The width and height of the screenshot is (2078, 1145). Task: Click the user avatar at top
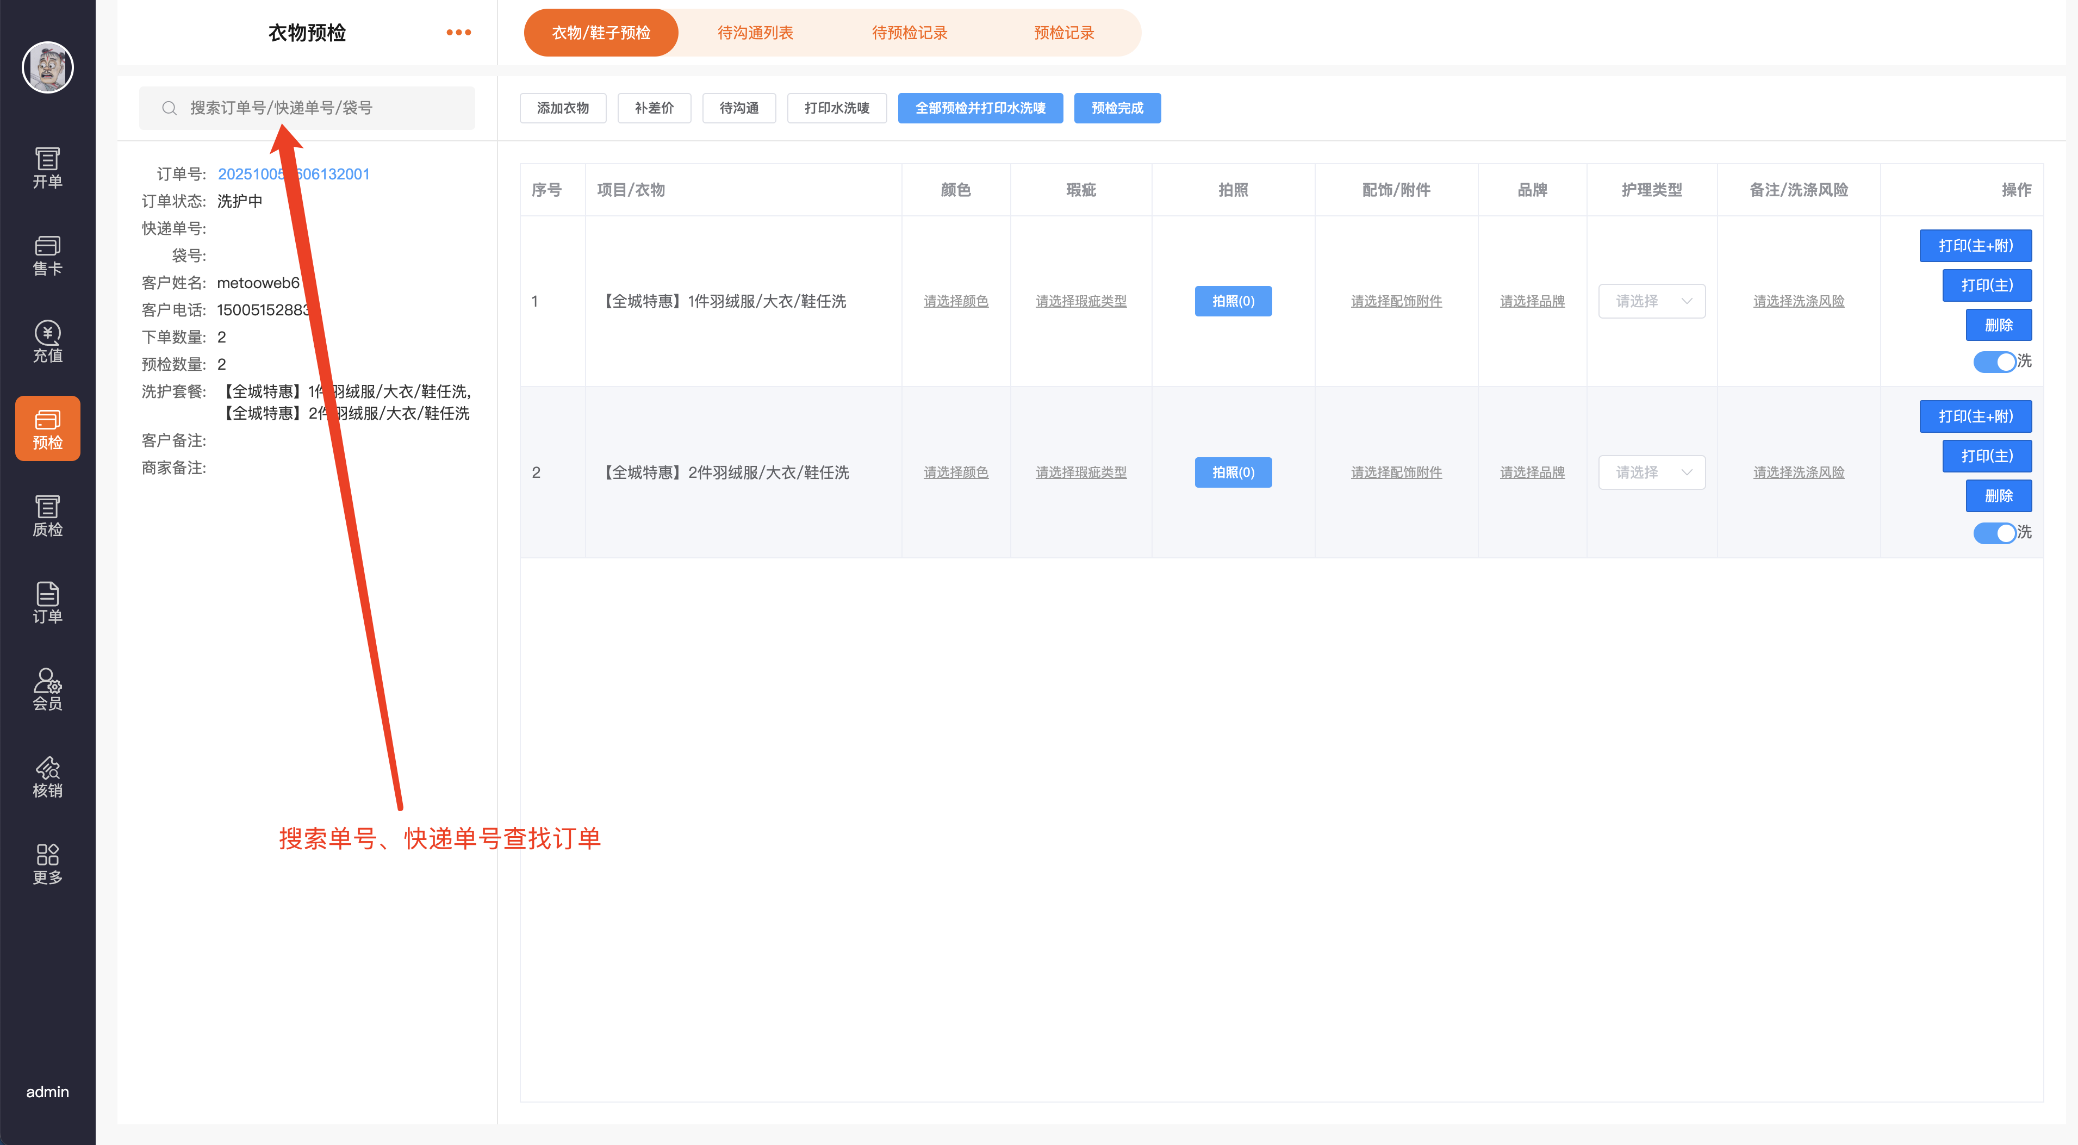(x=48, y=68)
